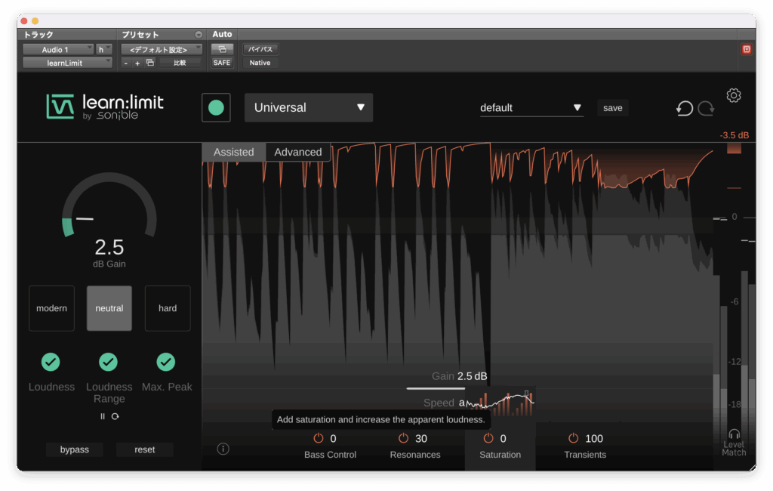773x491 pixels.
Task: Select the neutral limiter style
Action: click(x=109, y=308)
